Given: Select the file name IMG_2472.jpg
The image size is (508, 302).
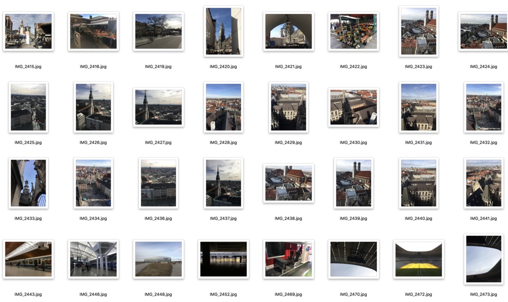Looking at the screenshot, I should (419, 295).
